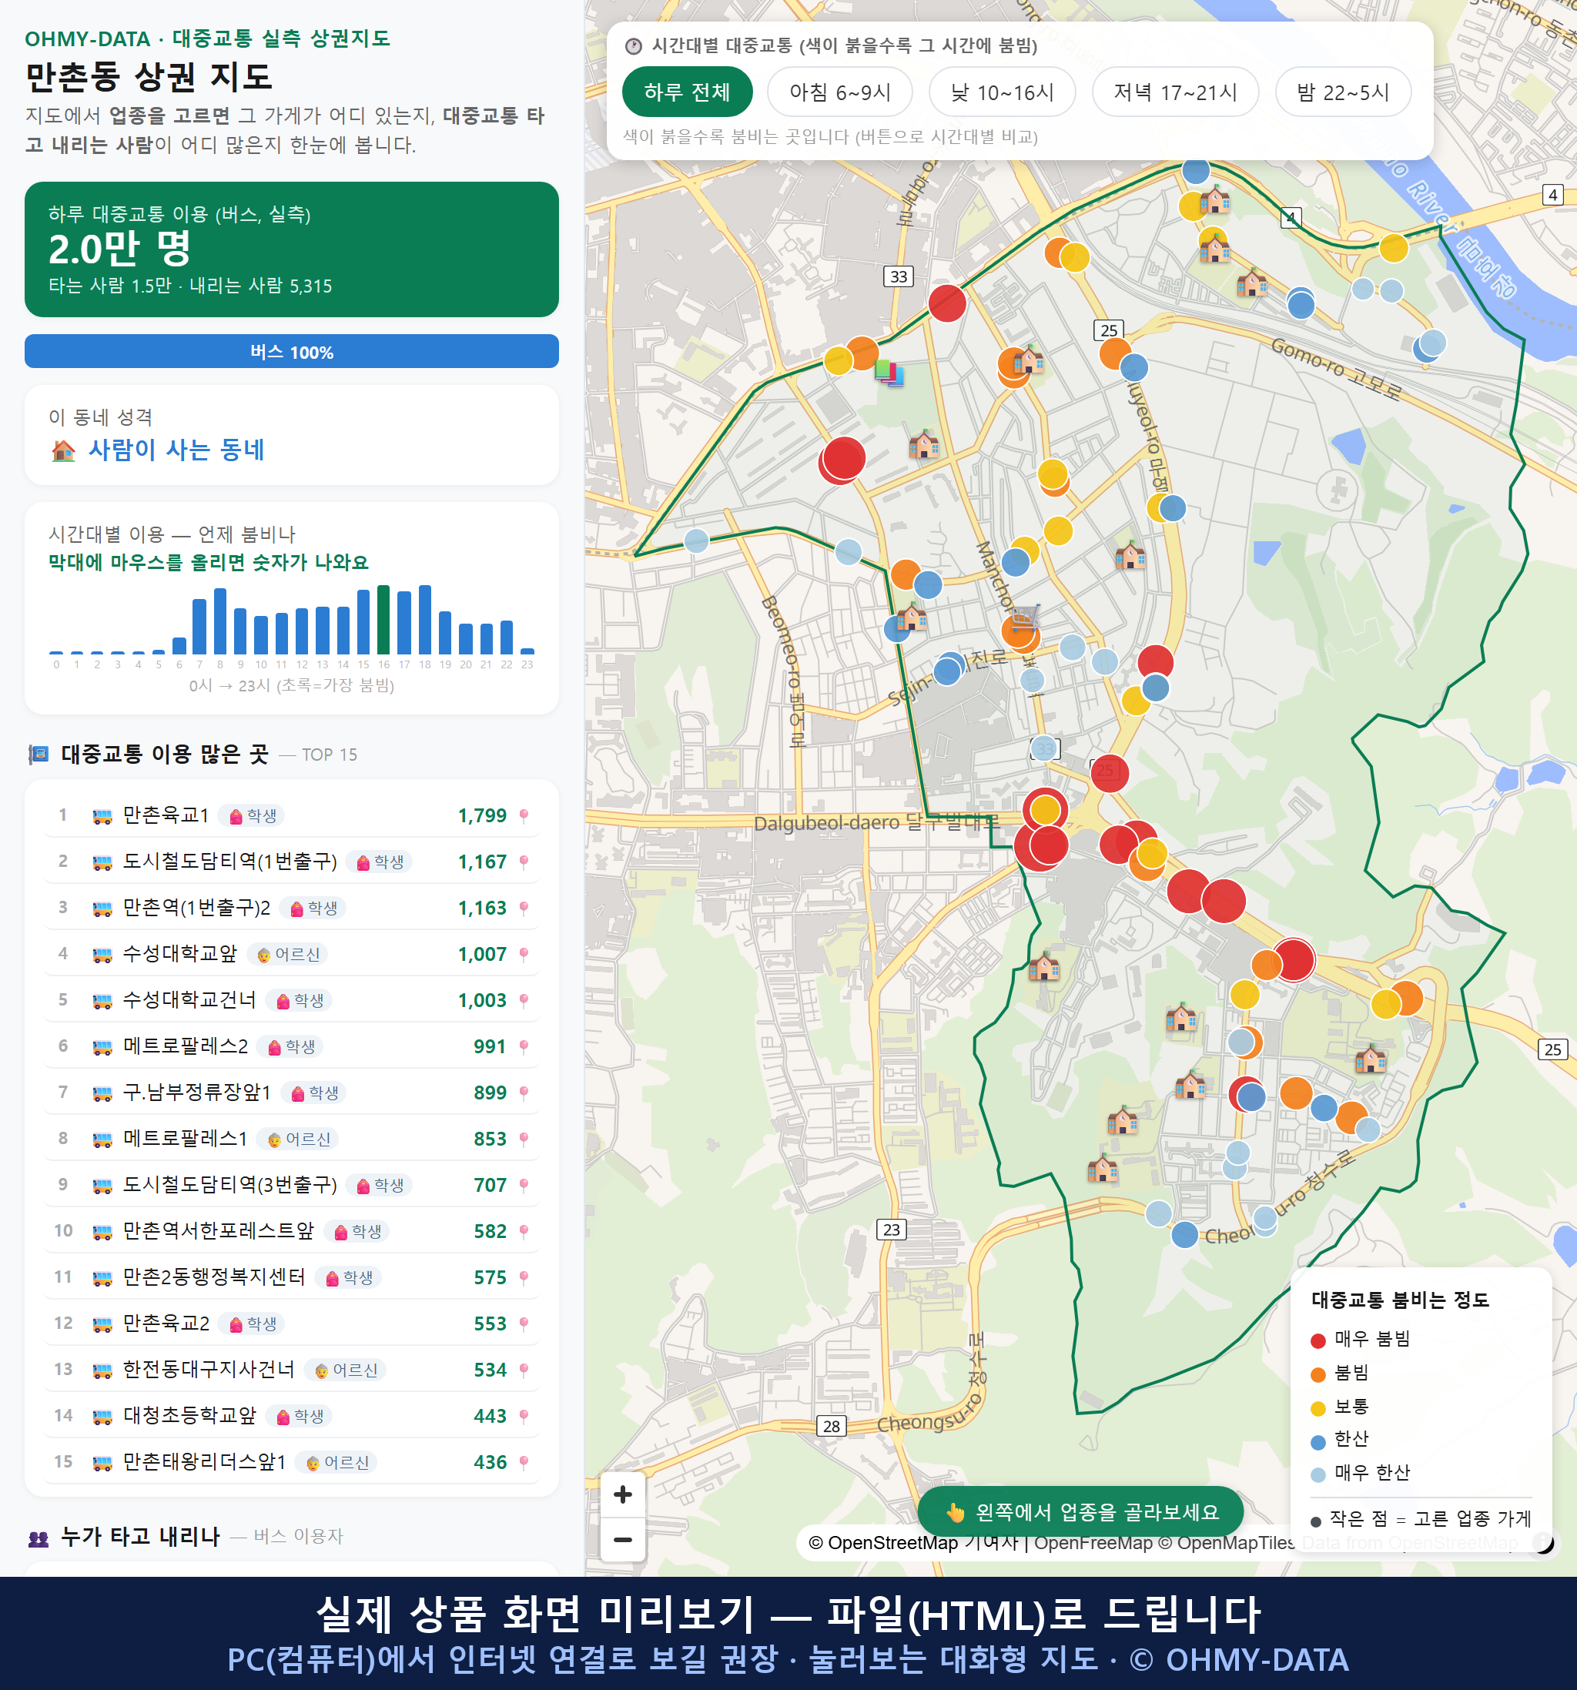Click map pin icon for 만촌역(1번출구)2 row

524,908
